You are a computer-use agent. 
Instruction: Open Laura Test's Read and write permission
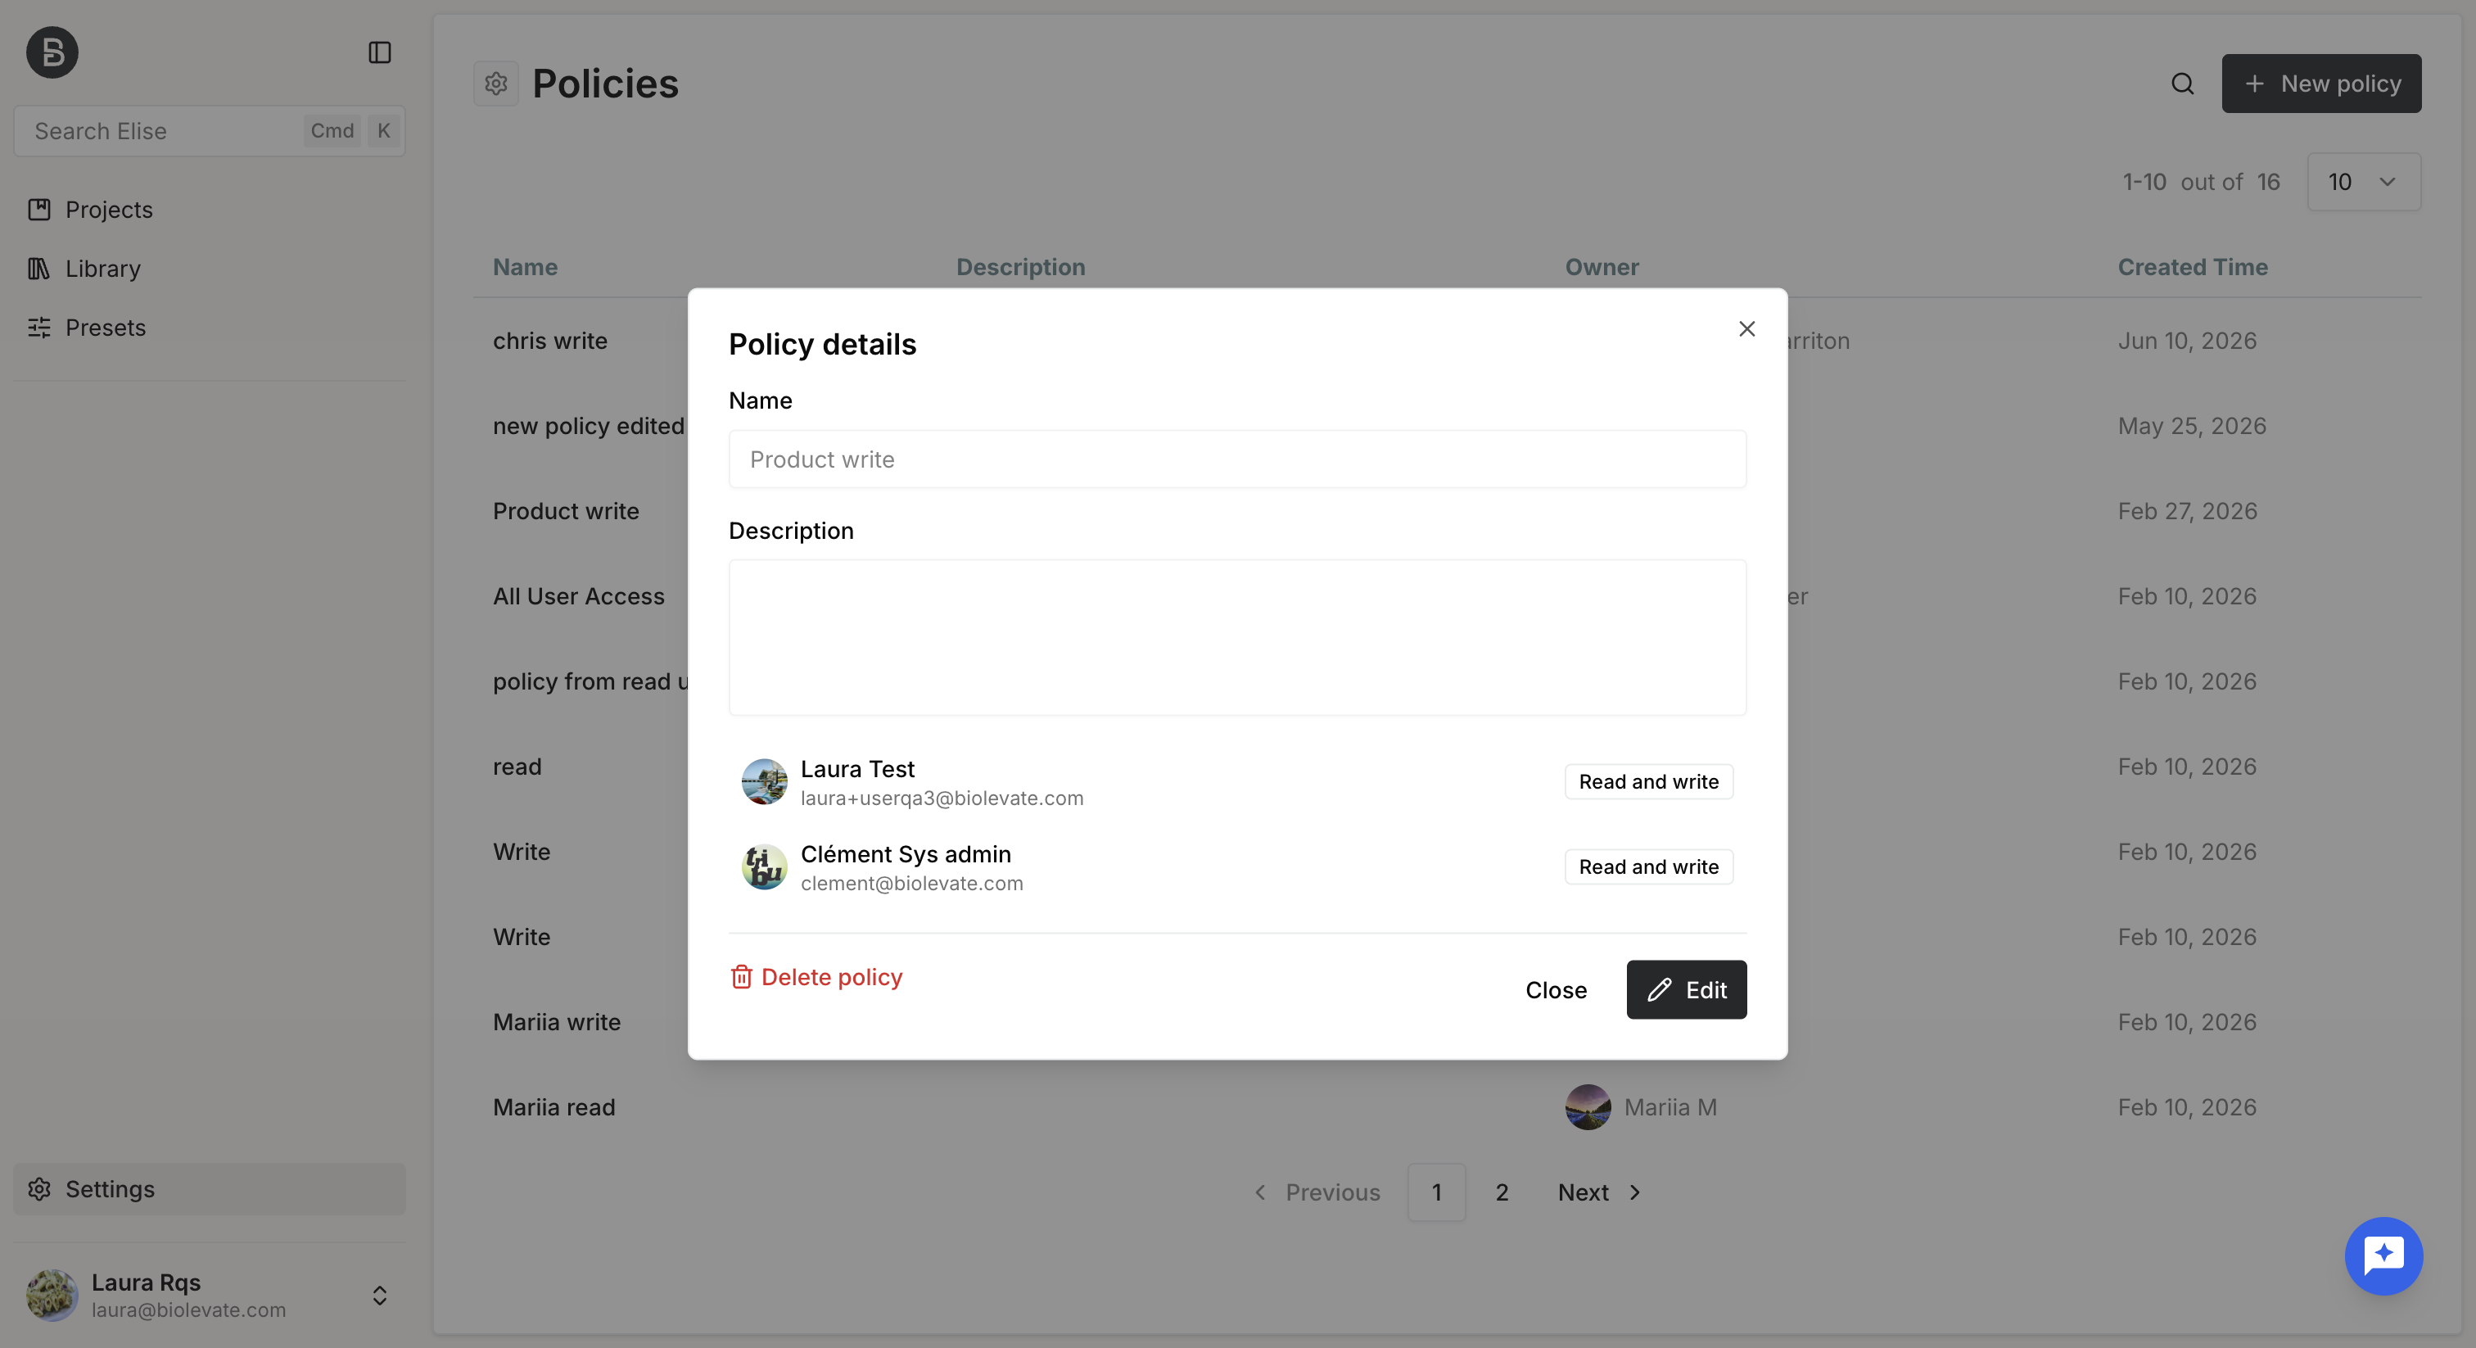1648,781
